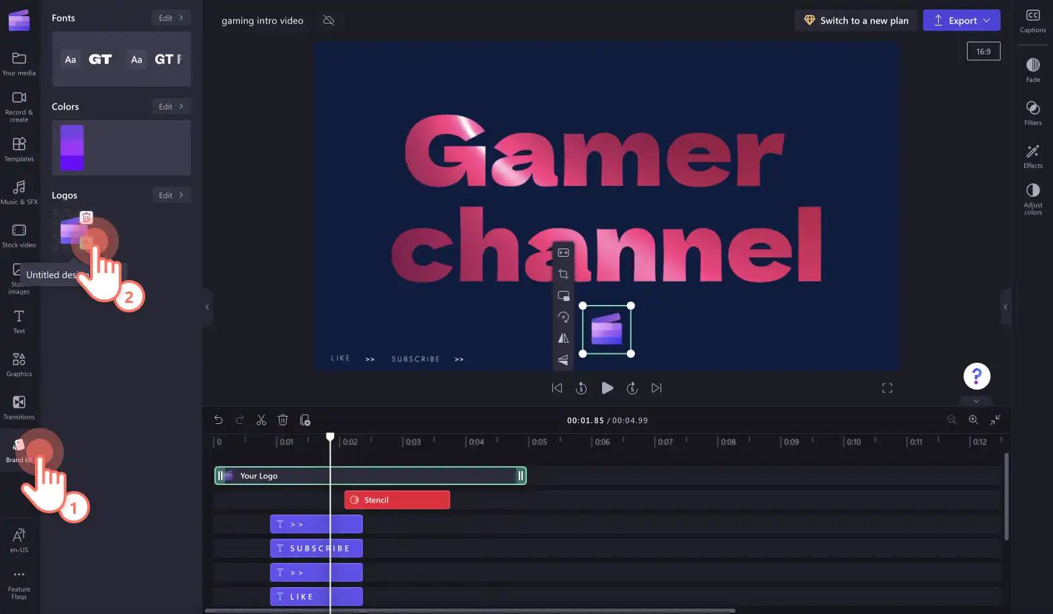Open the Export dropdown

coord(962,20)
